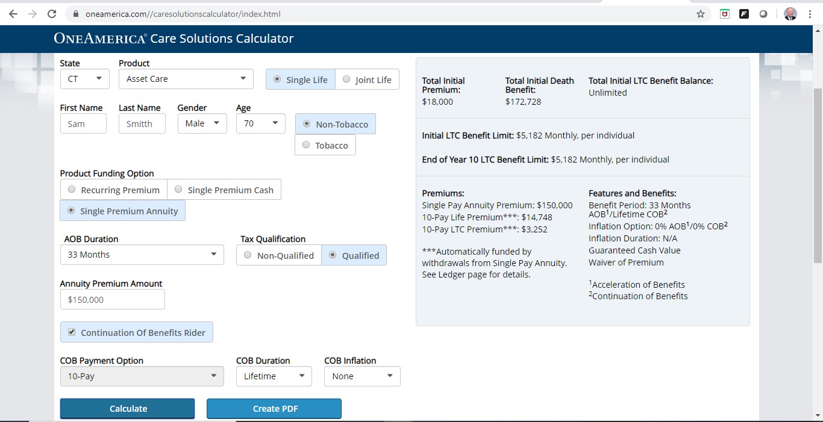
Task: Uncheck Continuation Of Benefits Rider checkbox
Action: click(x=72, y=332)
